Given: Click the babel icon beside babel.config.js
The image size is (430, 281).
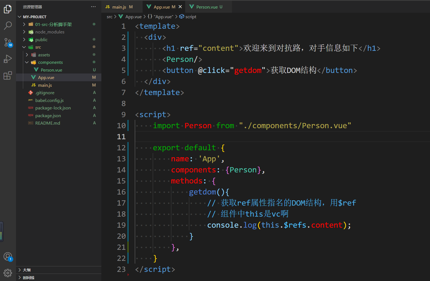Looking at the screenshot, I should click(31, 100).
